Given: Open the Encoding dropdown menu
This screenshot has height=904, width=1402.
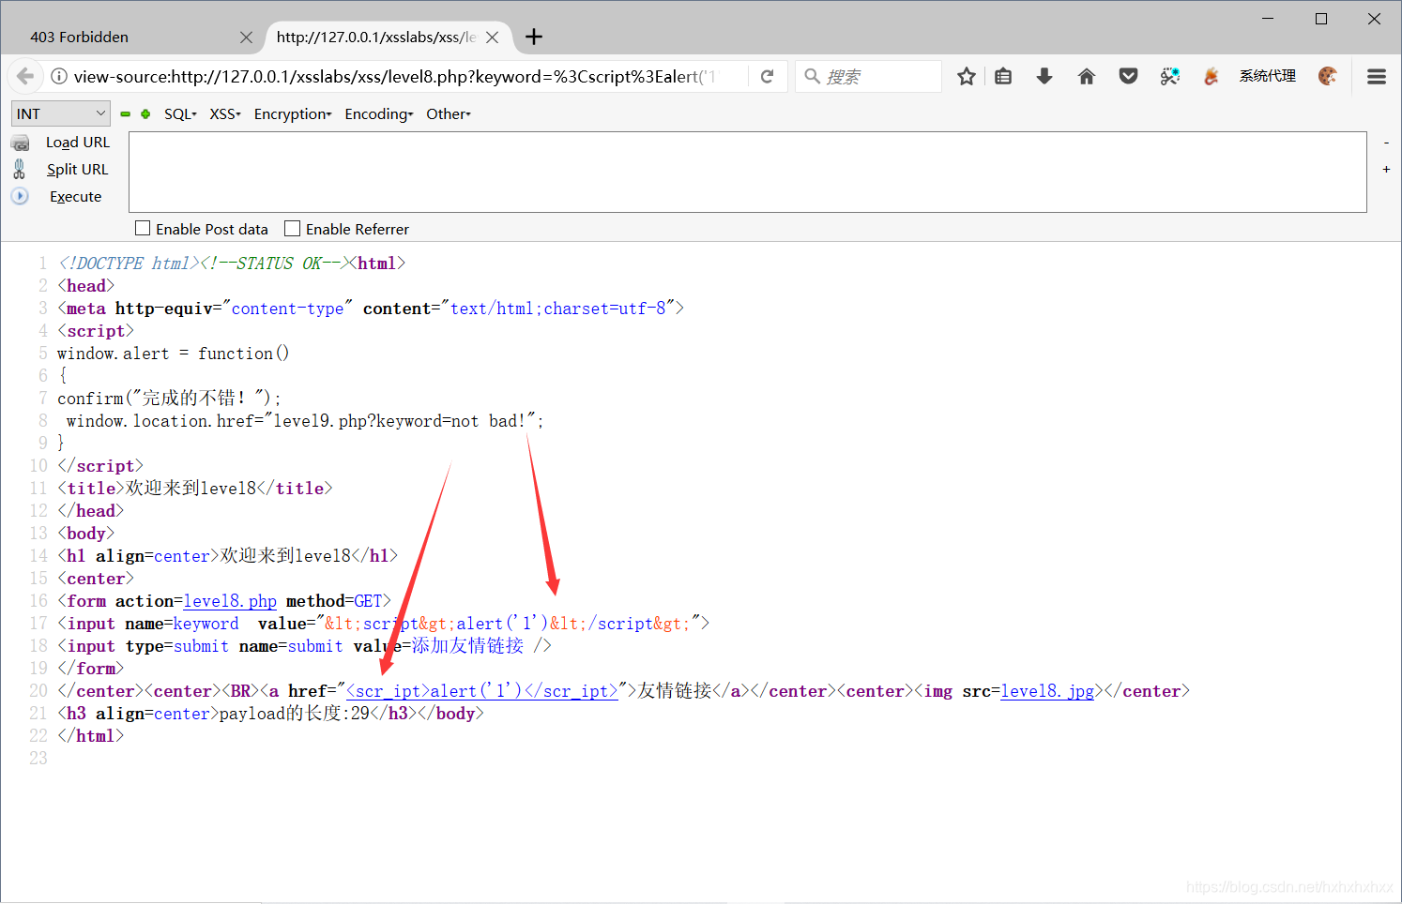Looking at the screenshot, I should [379, 114].
